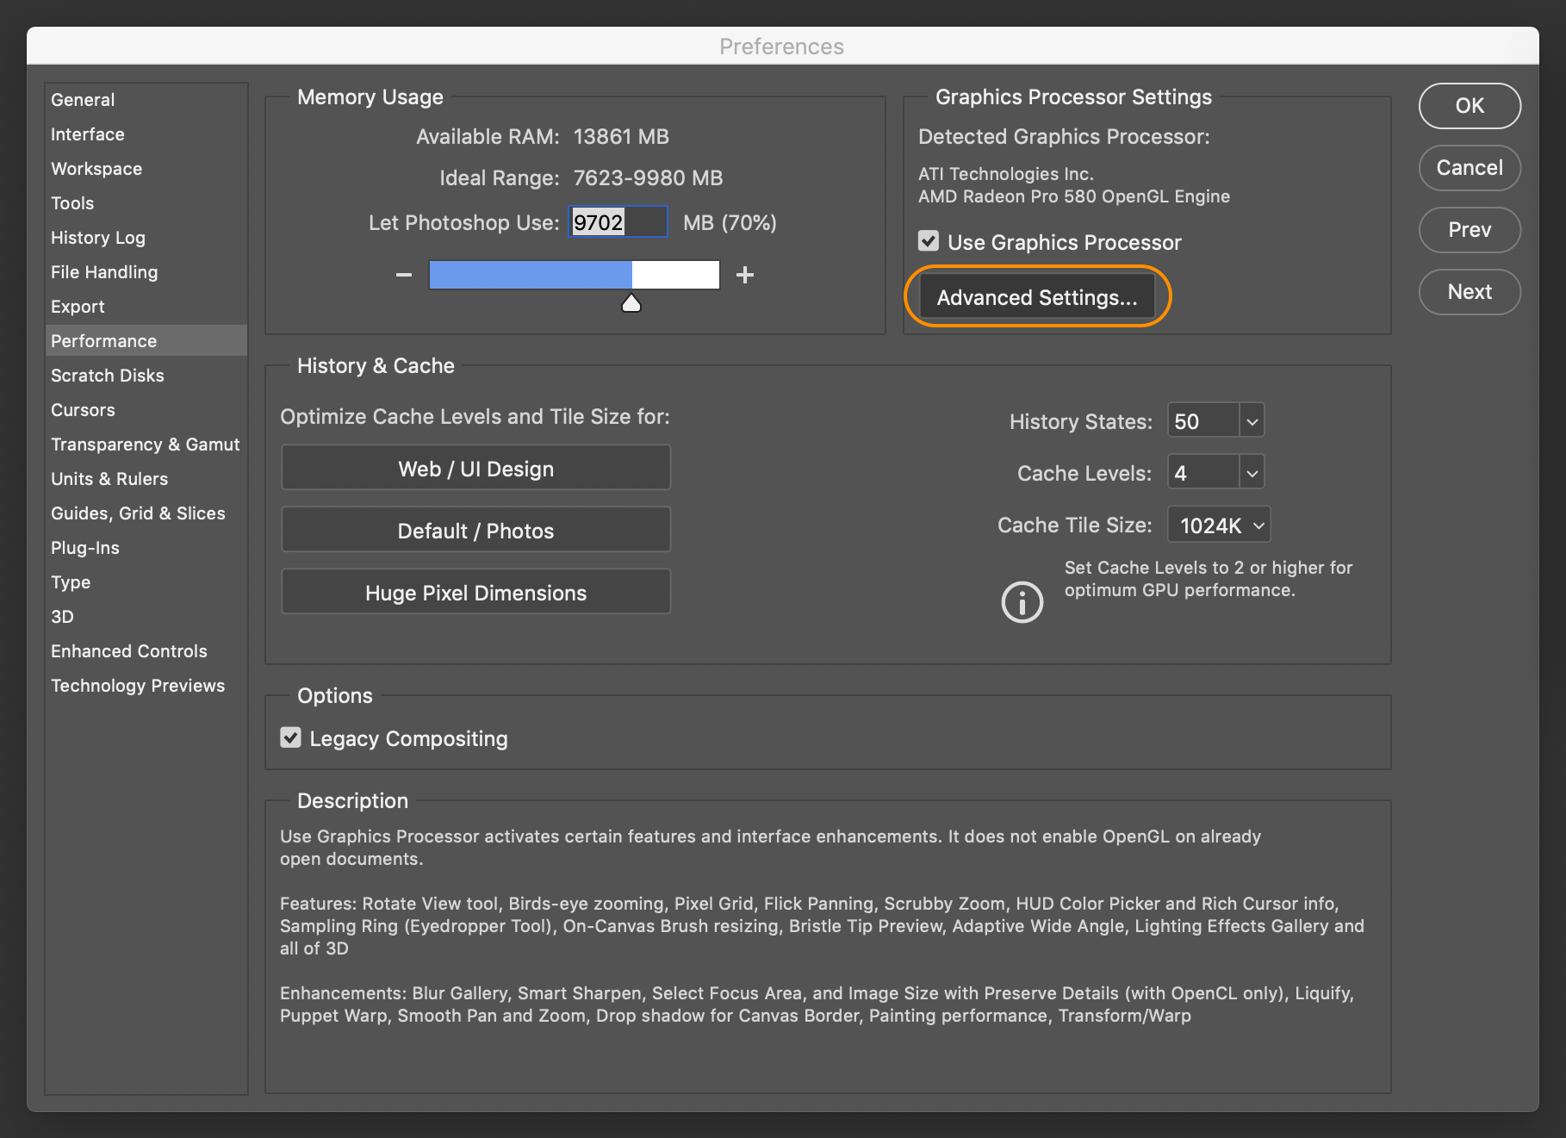This screenshot has height=1138, width=1566.
Task: Click the Next button
Action: click(1469, 292)
